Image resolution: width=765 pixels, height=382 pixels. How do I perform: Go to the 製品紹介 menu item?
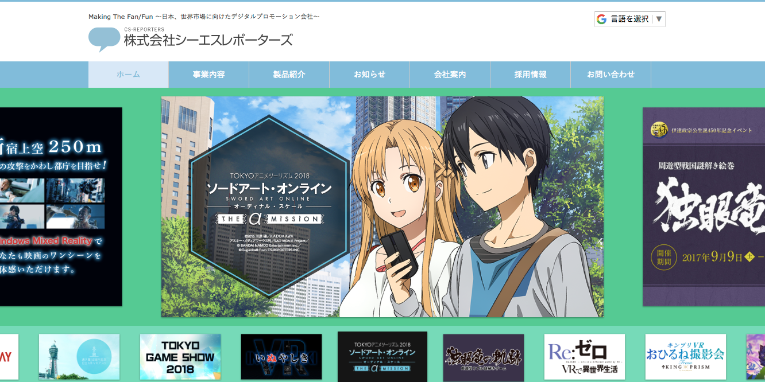(289, 75)
